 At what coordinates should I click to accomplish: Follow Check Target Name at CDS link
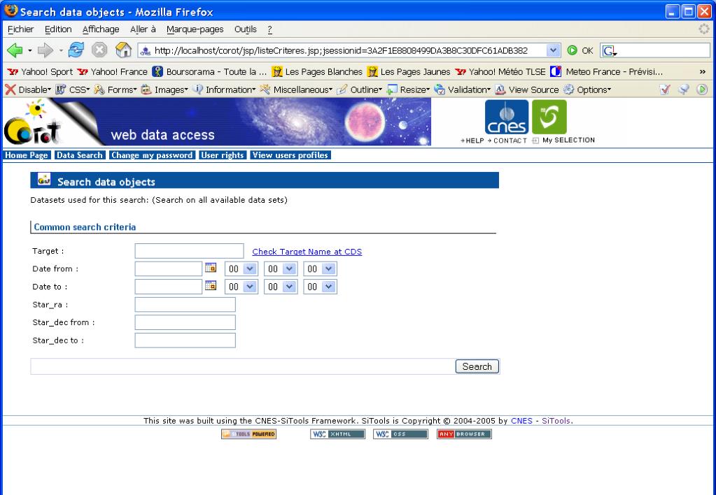click(307, 252)
